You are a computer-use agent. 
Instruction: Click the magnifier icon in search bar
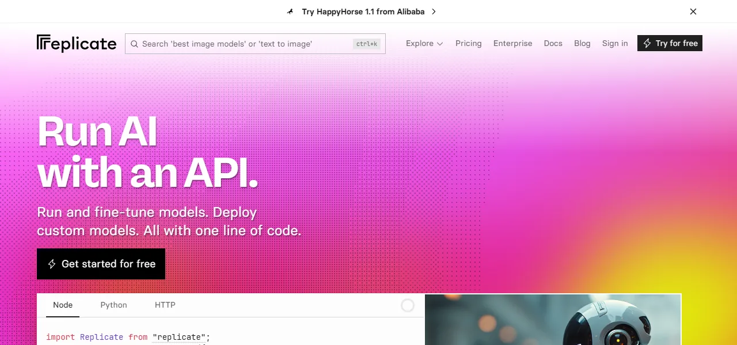(x=134, y=44)
